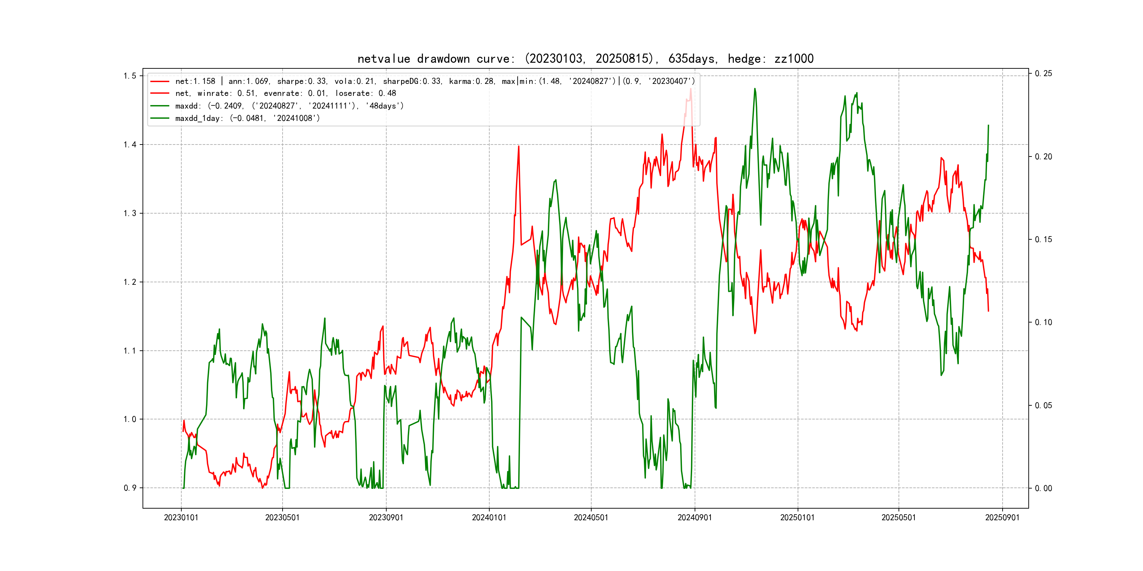Viewport: 1143px width, 571px height.
Task: Click x-axis tick label 20250901
Action: [1002, 517]
